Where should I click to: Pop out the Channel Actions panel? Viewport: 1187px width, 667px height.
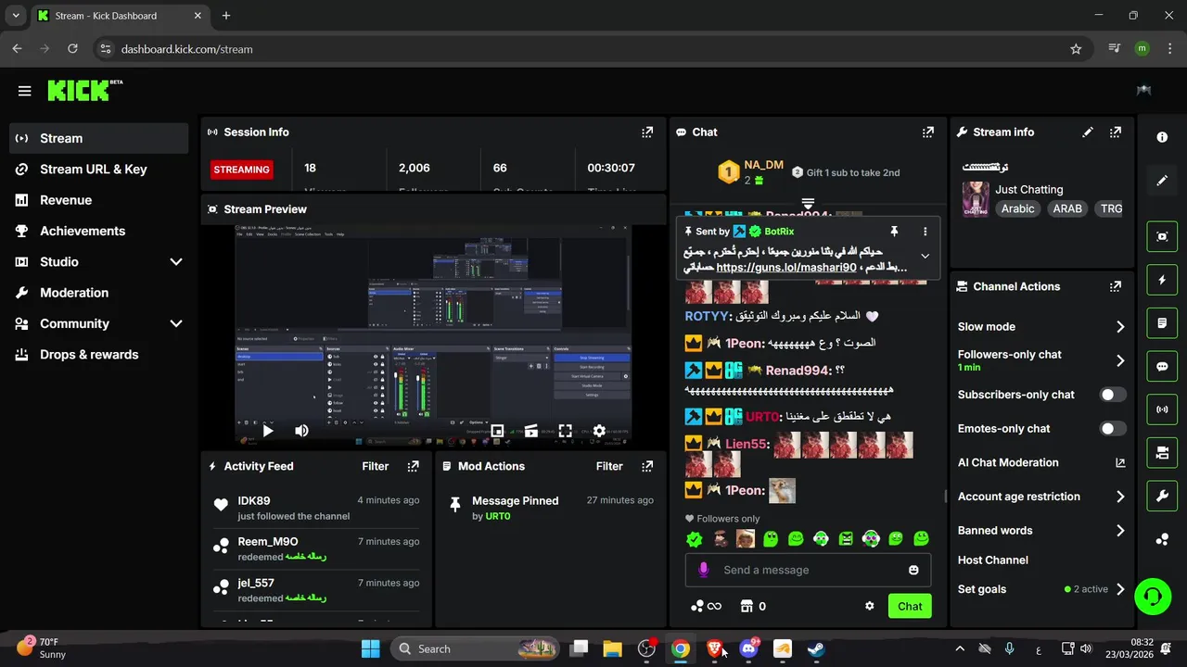pos(1116,287)
